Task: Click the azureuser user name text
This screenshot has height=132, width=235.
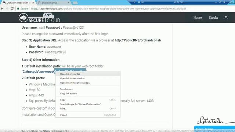Action: click(54, 47)
